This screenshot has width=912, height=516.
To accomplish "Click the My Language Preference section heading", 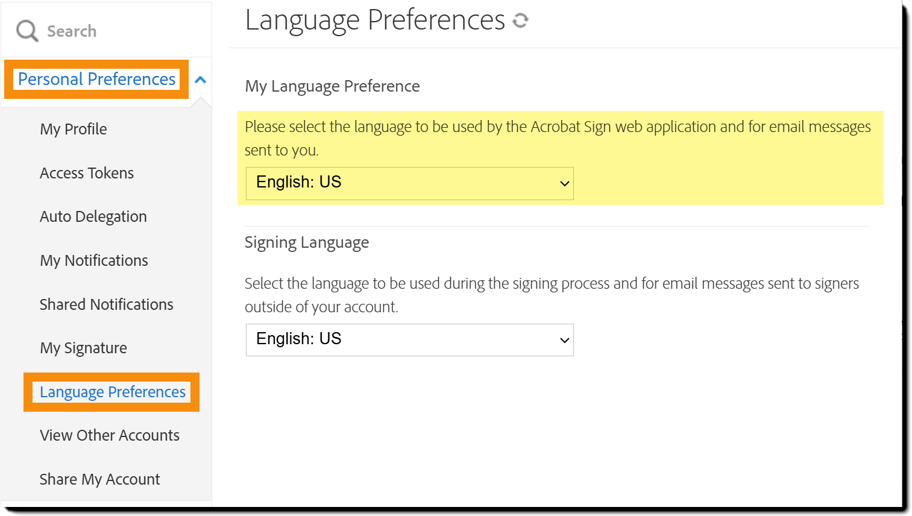I will click(332, 86).
